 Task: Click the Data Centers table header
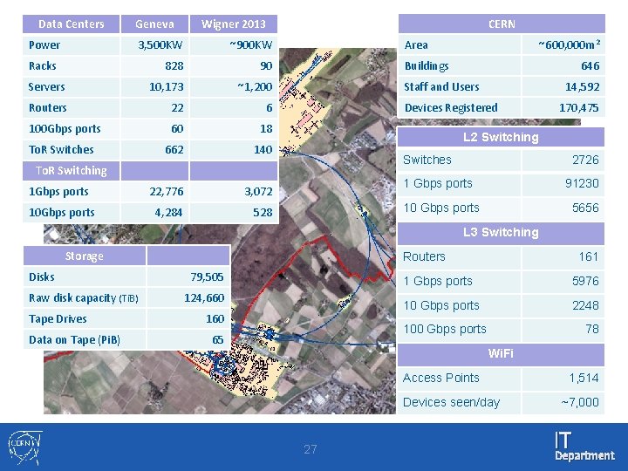[x=72, y=24]
